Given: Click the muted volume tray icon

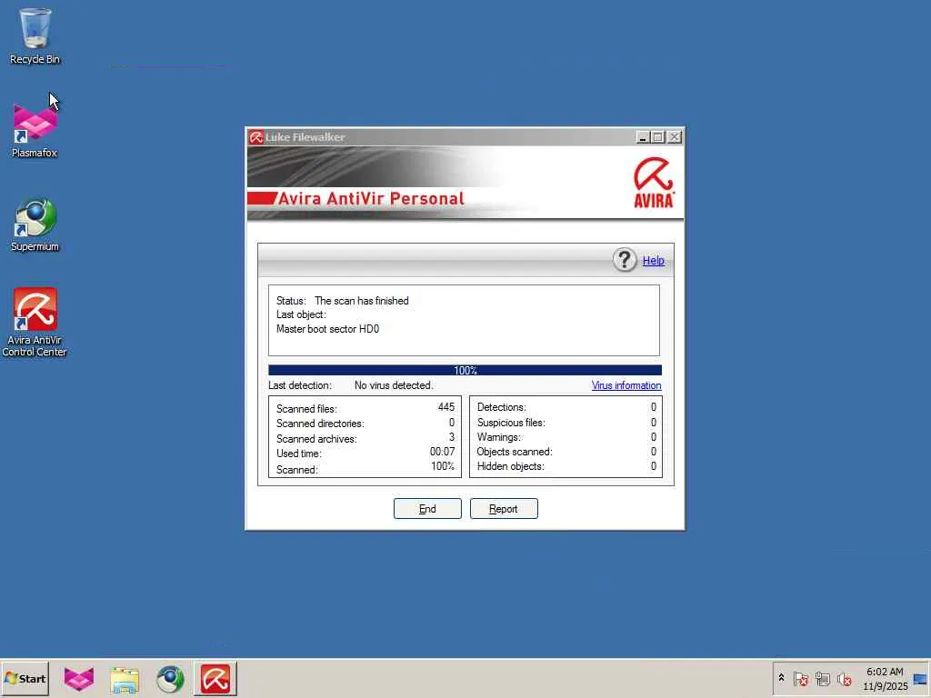Looking at the screenshot, I should (845, 678).
